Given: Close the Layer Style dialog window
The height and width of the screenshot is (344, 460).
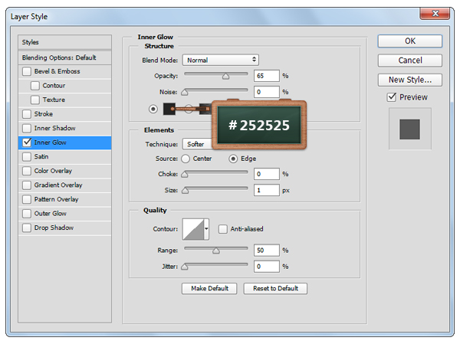Looking at the screenshot, I should [x=435, y=13].
